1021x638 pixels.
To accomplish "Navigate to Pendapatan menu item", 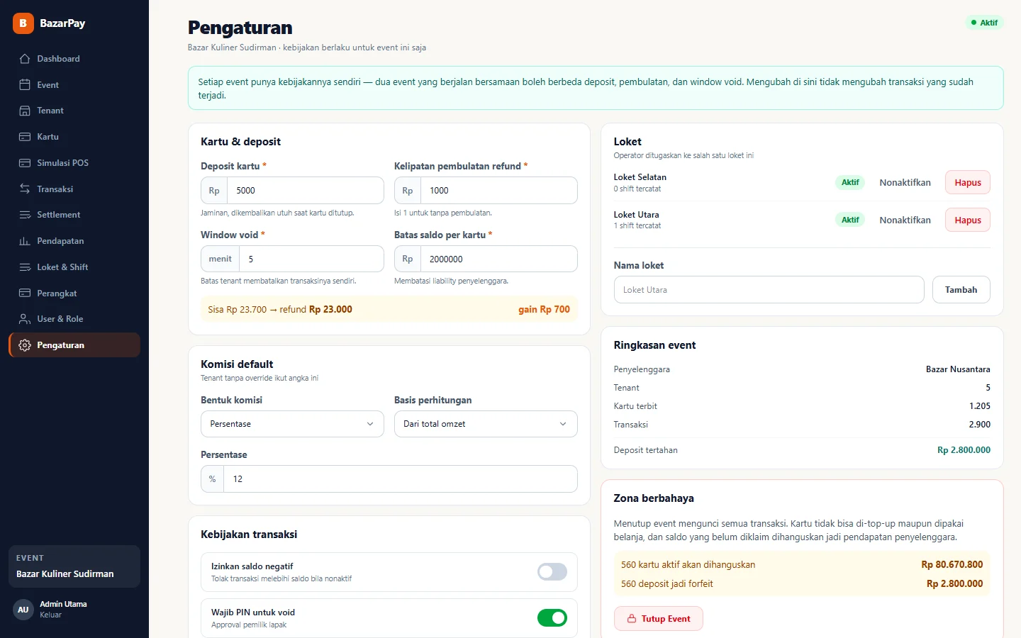I will 74,241.
